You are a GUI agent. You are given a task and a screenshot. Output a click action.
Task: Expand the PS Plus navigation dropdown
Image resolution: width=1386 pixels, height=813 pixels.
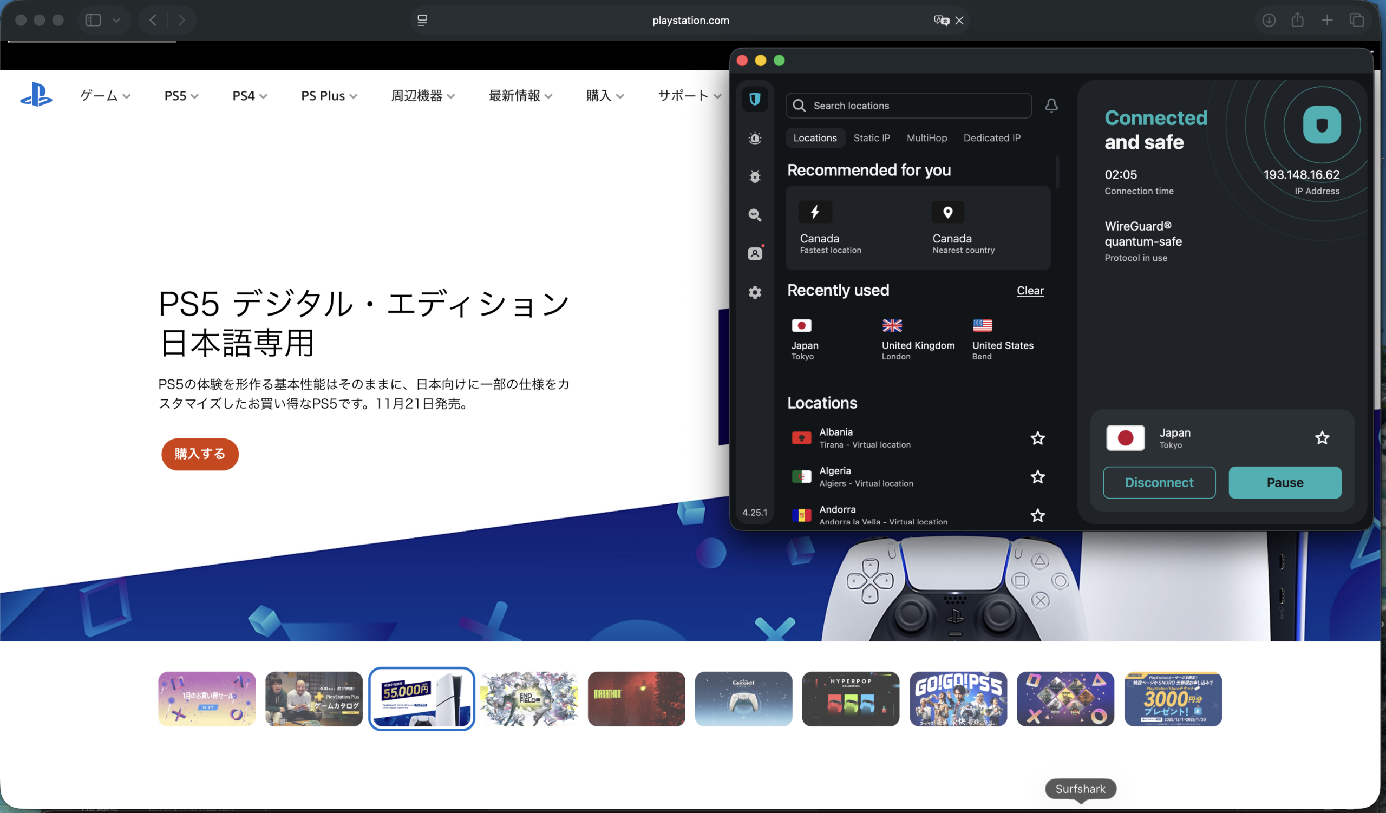tap(329, 96)
